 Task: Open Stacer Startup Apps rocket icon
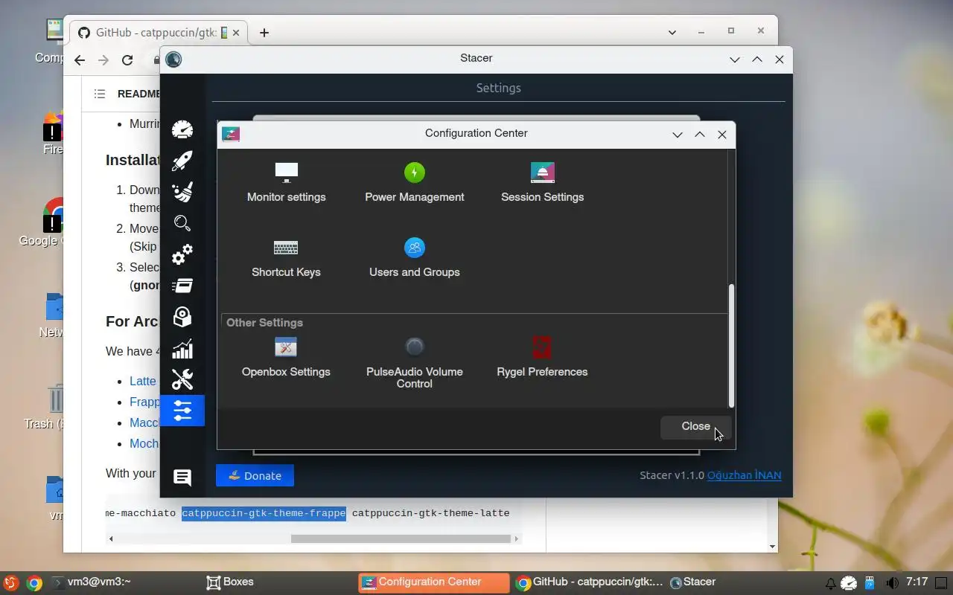[182, 161]
